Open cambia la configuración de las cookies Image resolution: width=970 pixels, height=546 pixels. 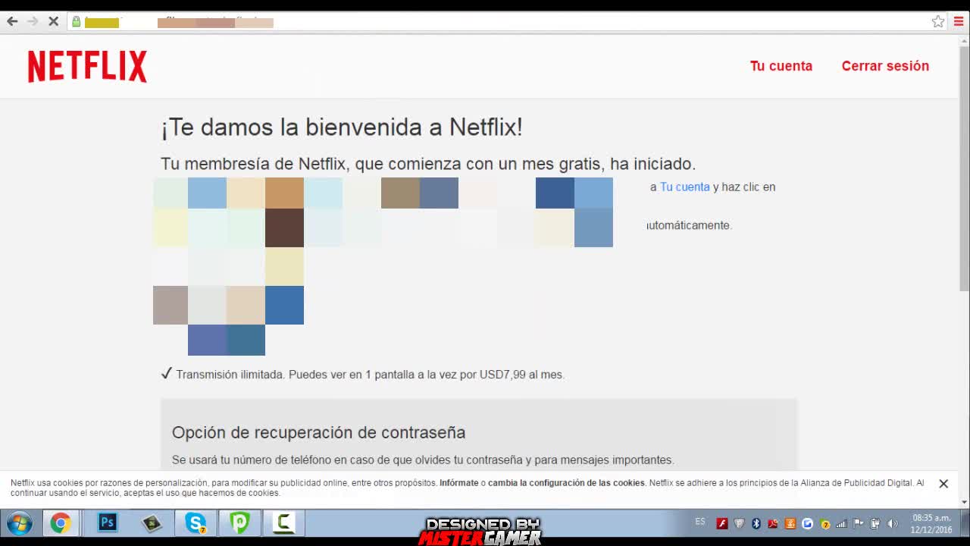566,483
